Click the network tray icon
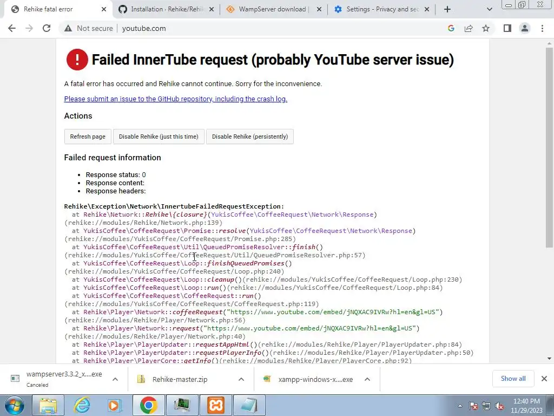This screenshot has height=416, width=554. pyautogui.click(x=486, y=406)
